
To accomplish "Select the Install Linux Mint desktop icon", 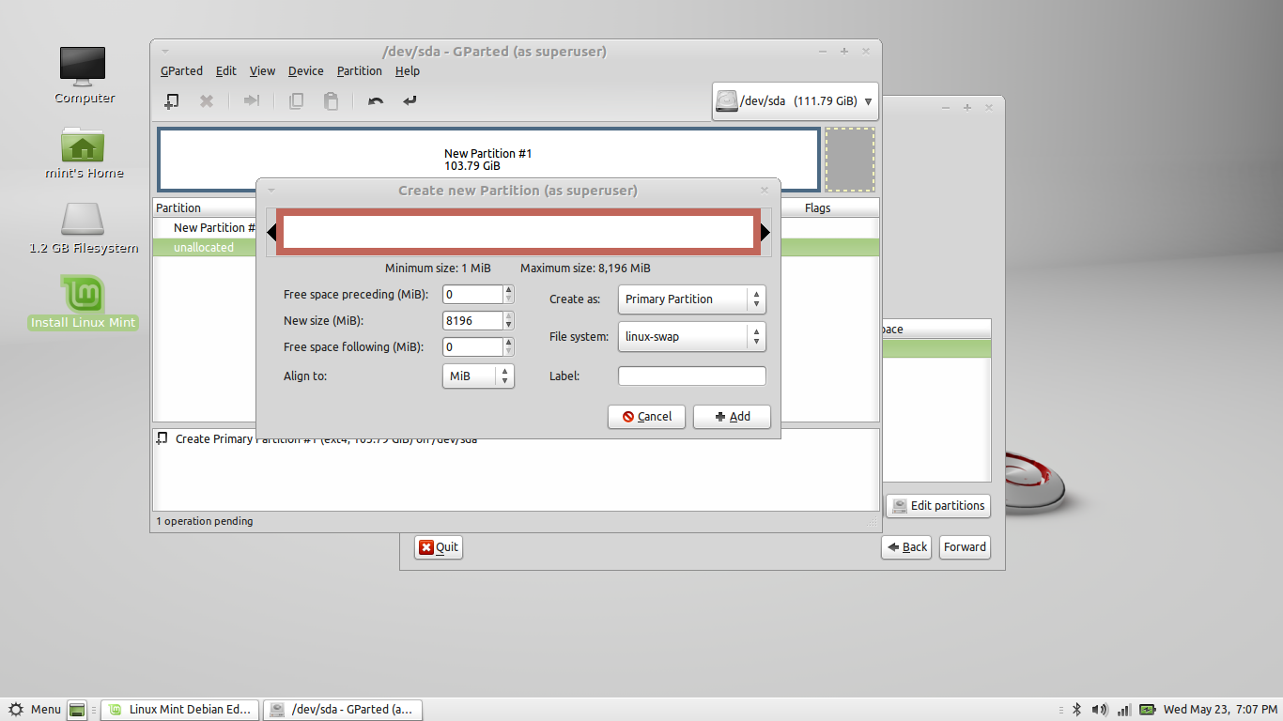I will click(x=84, y=302).
